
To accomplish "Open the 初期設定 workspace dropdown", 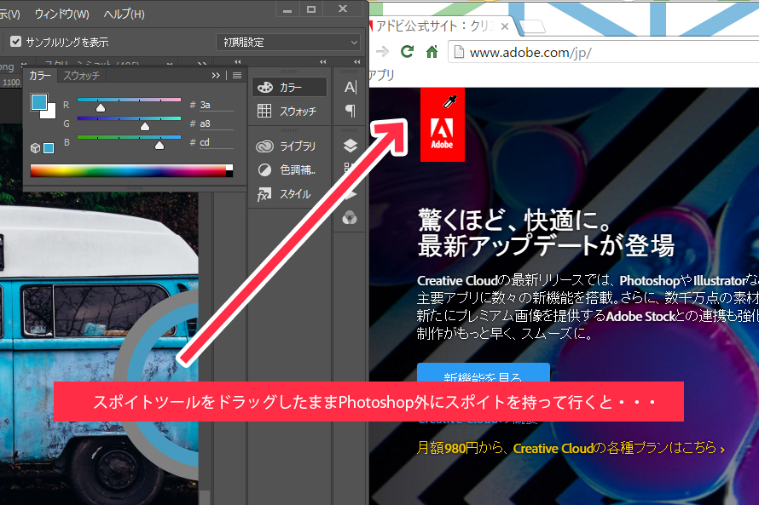I will click(288, 43).
